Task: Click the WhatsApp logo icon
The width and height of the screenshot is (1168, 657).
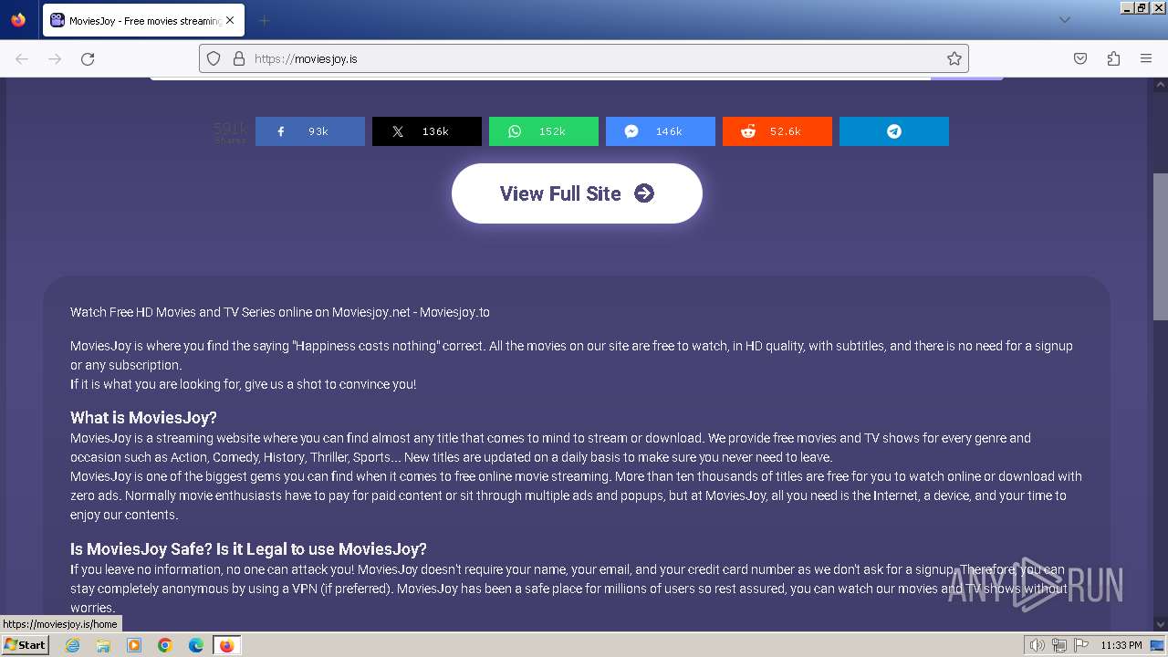Action: click(x=515, y=131)
